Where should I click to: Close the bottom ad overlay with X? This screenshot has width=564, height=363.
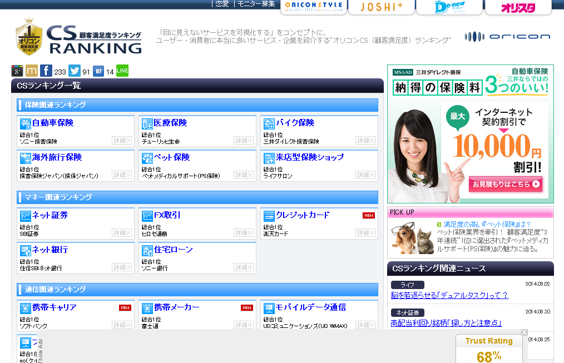pos(524,332)
